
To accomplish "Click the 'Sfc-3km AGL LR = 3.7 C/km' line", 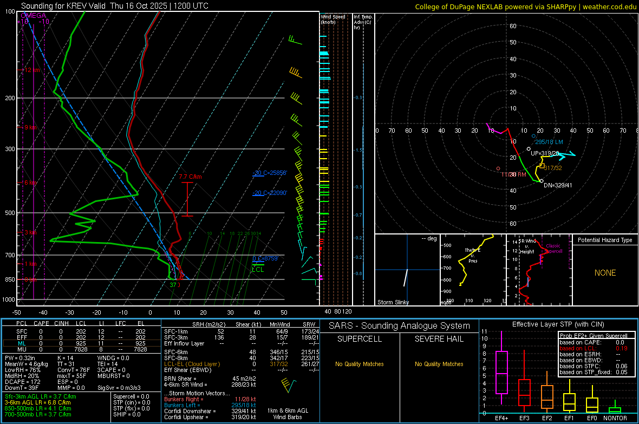I will [x=41, y=396].
